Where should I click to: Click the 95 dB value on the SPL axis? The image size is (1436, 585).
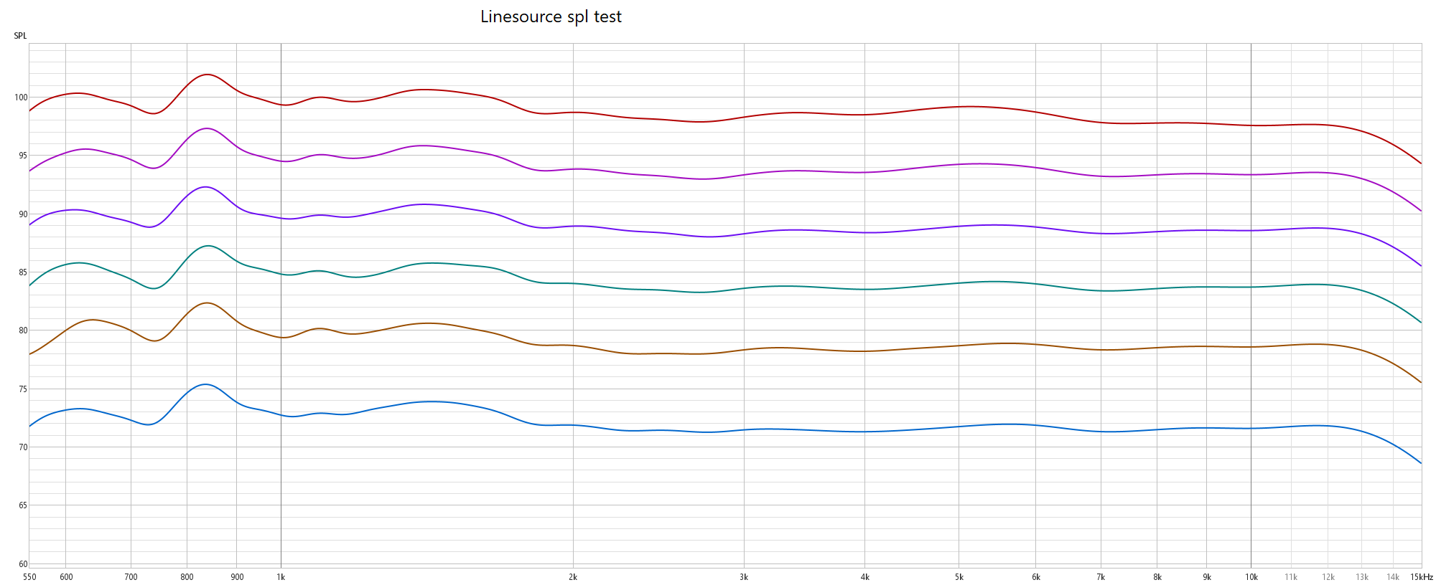(23, 156)
